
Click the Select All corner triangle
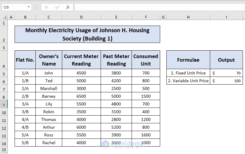click(x=5, y=17)
